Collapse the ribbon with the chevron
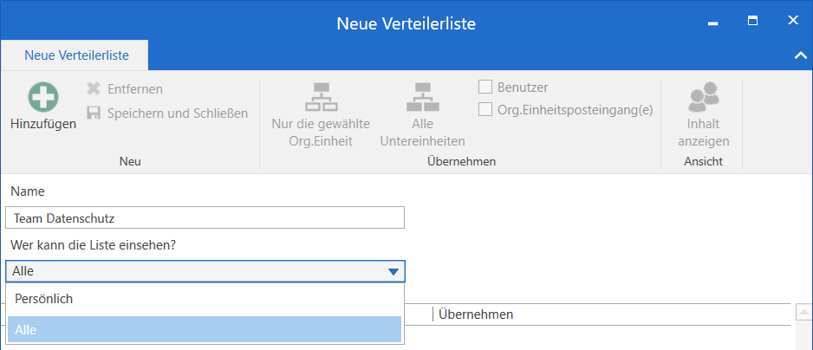 [x=799, y=55]
